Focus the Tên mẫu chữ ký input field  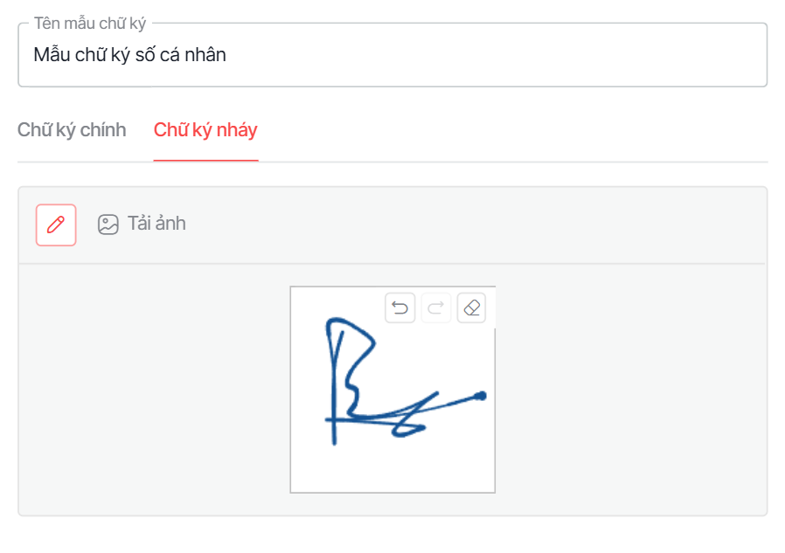click(392, 55)
